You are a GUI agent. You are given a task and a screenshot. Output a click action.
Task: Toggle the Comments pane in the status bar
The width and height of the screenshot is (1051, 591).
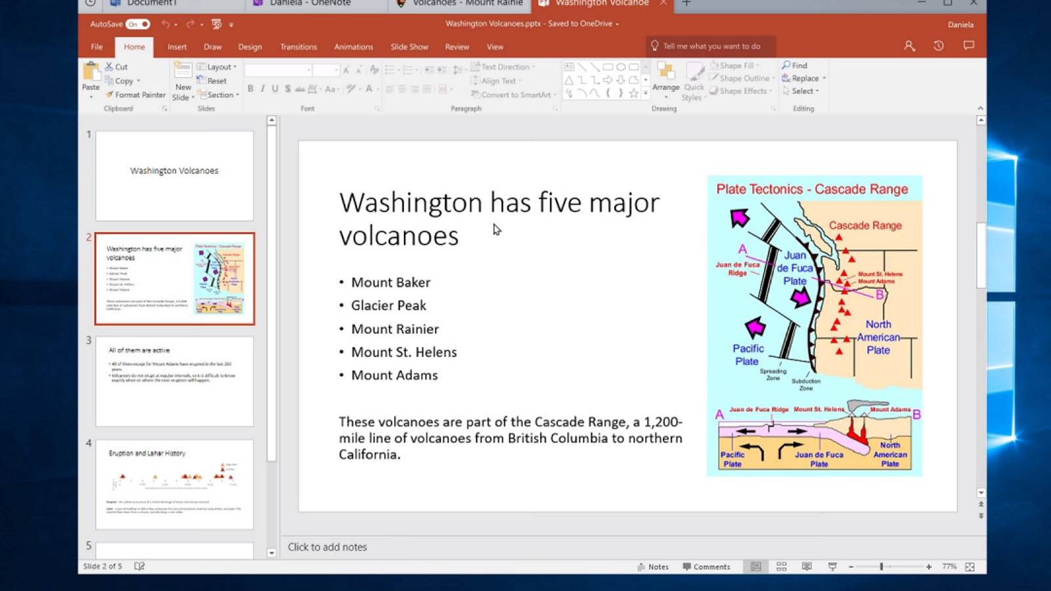(706, 567)
